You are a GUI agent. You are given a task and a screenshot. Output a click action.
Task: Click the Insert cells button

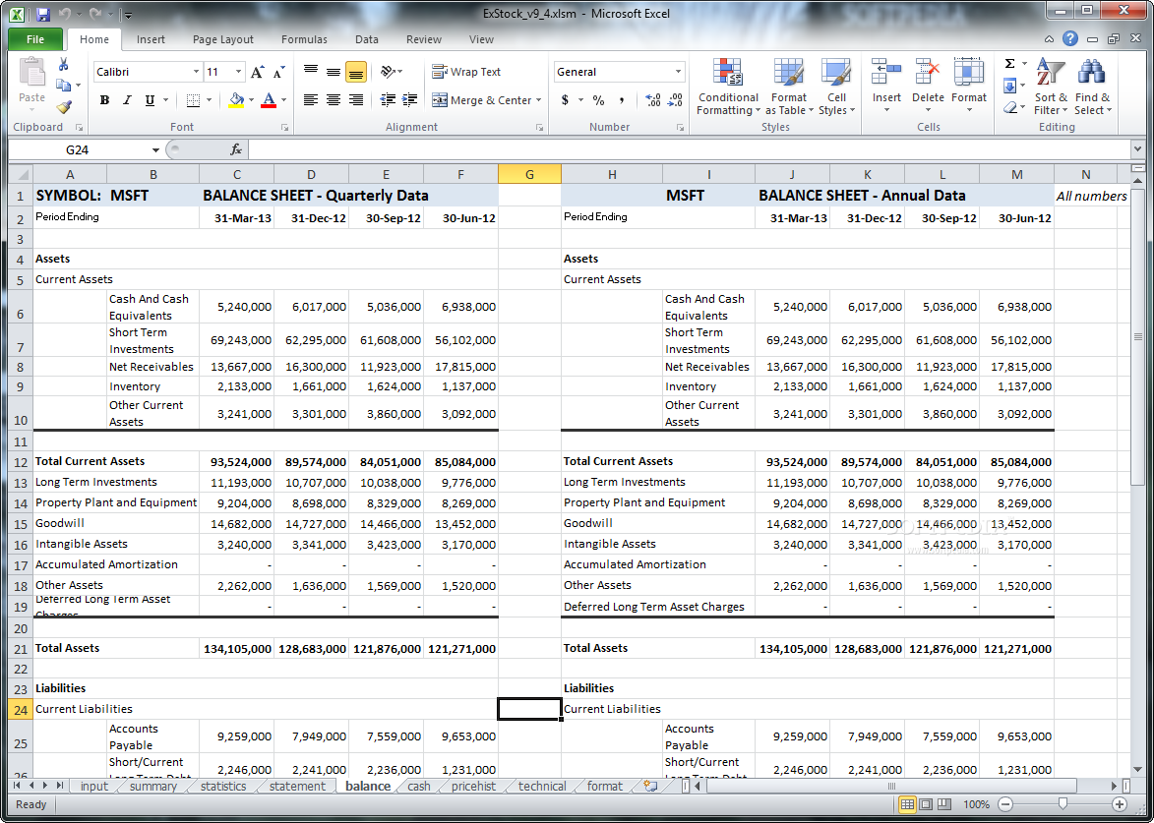[x=886, y=87]
